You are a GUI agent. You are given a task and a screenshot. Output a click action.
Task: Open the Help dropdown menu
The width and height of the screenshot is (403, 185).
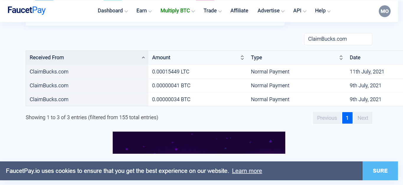pos(323,11)
